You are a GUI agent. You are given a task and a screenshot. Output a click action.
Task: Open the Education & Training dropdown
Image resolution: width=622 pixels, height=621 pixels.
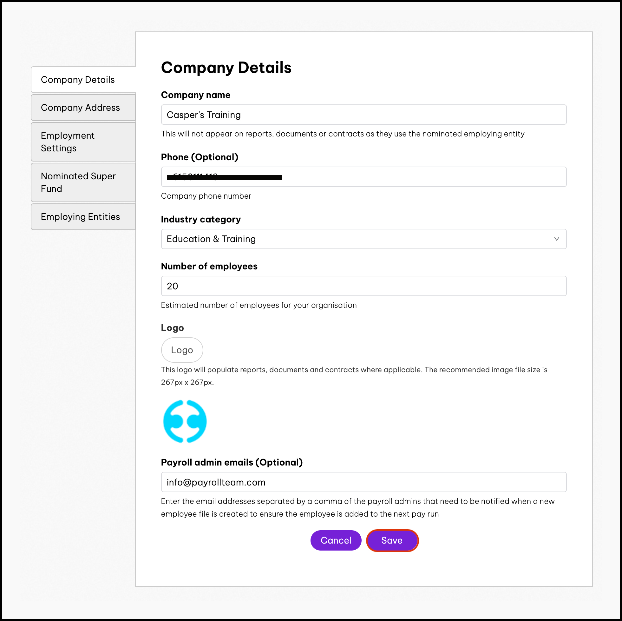tap(363, 239)
